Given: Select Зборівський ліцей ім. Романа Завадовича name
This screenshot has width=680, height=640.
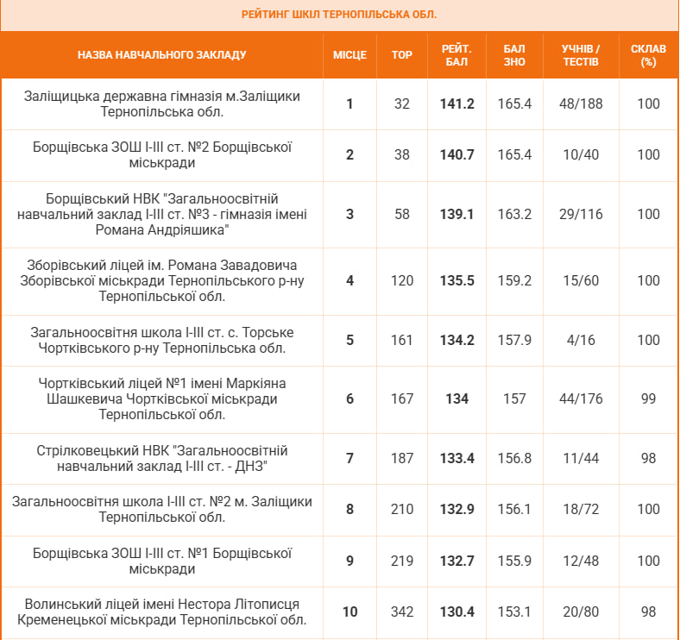Looking at the screenshot, I should tap(161, 280).
